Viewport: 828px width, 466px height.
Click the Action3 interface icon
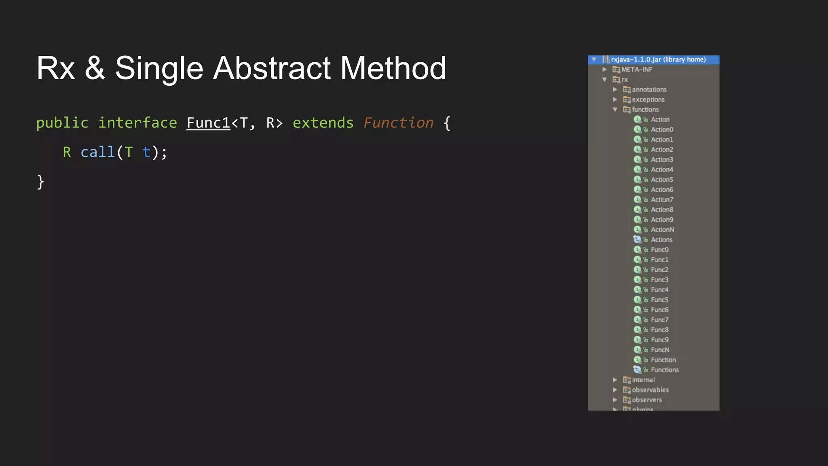638,160
